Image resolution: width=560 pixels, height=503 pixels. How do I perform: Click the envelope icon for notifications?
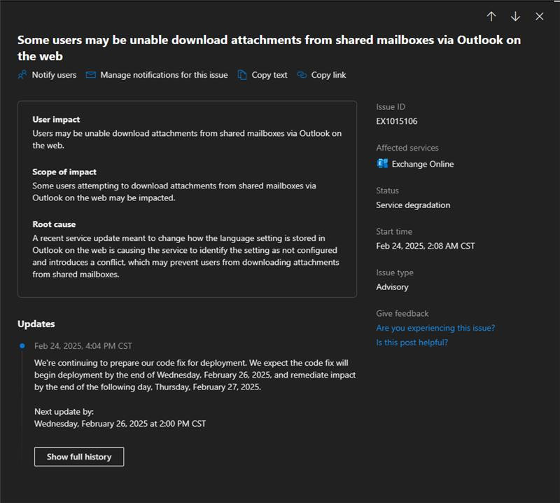(x=91, y=75)
